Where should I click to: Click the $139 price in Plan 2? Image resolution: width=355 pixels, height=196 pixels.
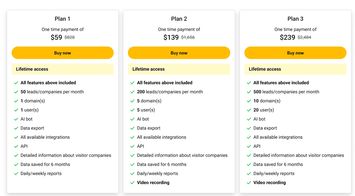click(172, 37)
